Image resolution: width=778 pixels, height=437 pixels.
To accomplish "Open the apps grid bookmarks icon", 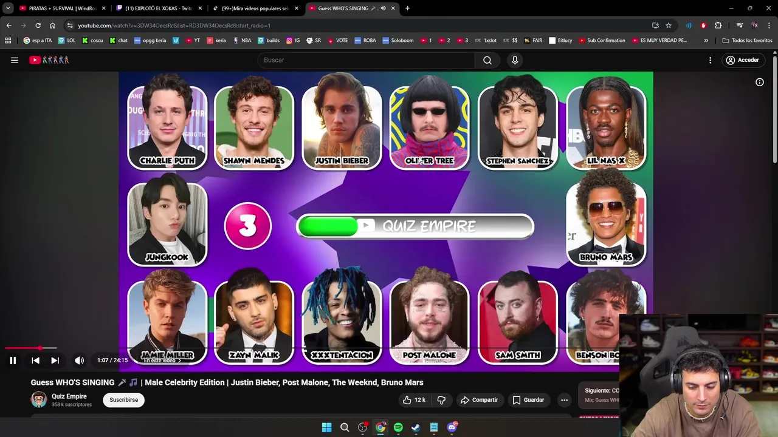I will tap(8, 41).
